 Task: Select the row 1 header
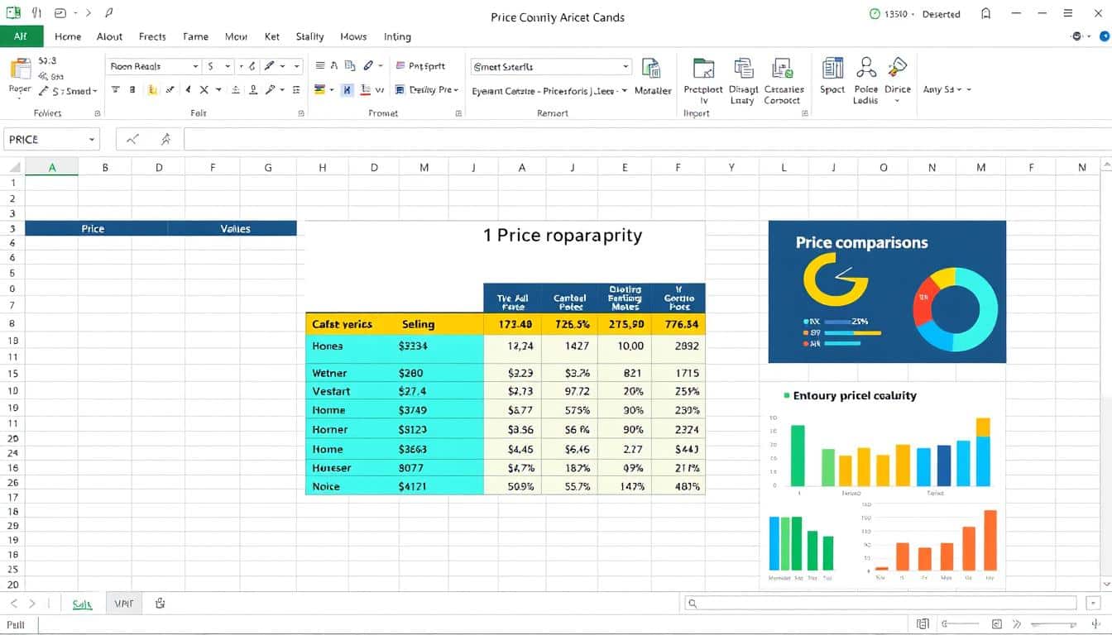(x=12, y=183)
